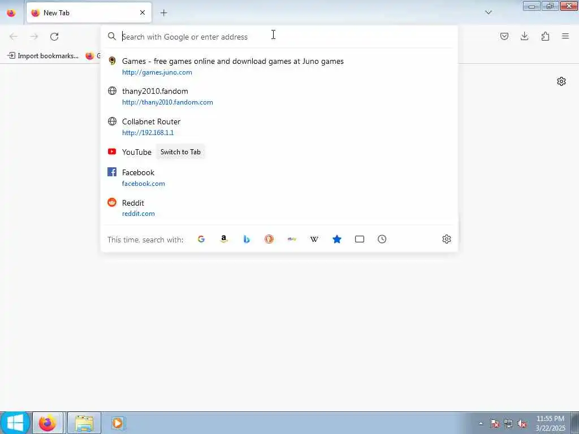The height and width of the screenshot is (434, 579).
Task: Close the New Tab tab
Action: 142,12
